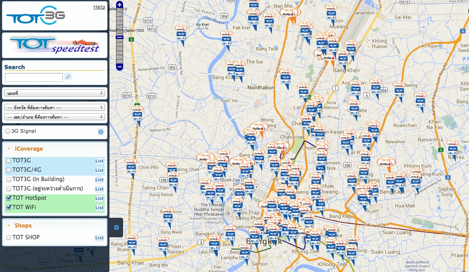Enable TOT3G (In Building) checkbox
Viewport: 469px width, 272px height.
coord(9,180)
